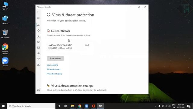Open the notification center icon

coord(188,106)
